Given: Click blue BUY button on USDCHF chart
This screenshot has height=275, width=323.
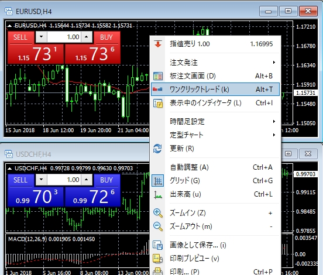Looking at the screenshot, I should point(106,180).
